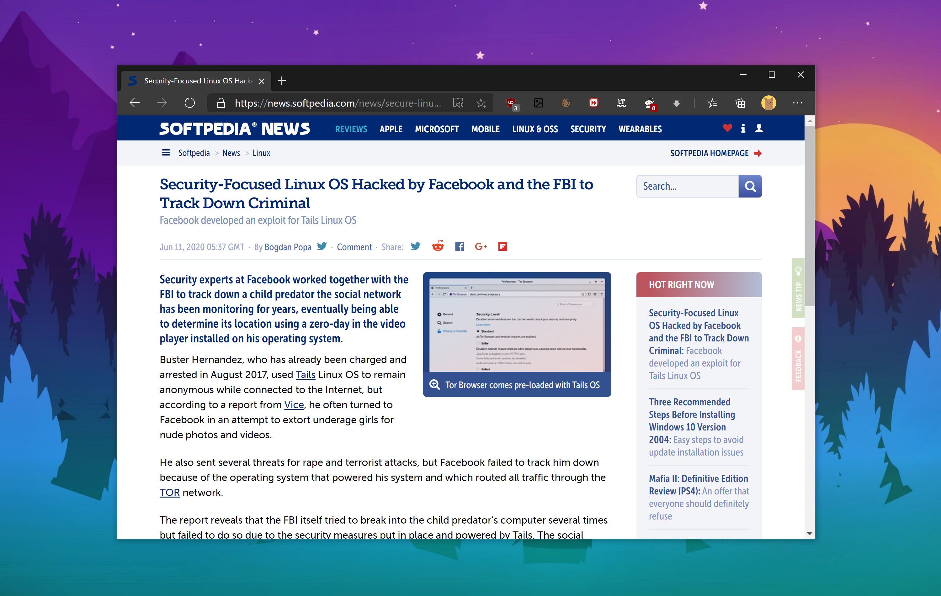Open the Tor Browser preferences thumbnail

[x=517, y=324]
